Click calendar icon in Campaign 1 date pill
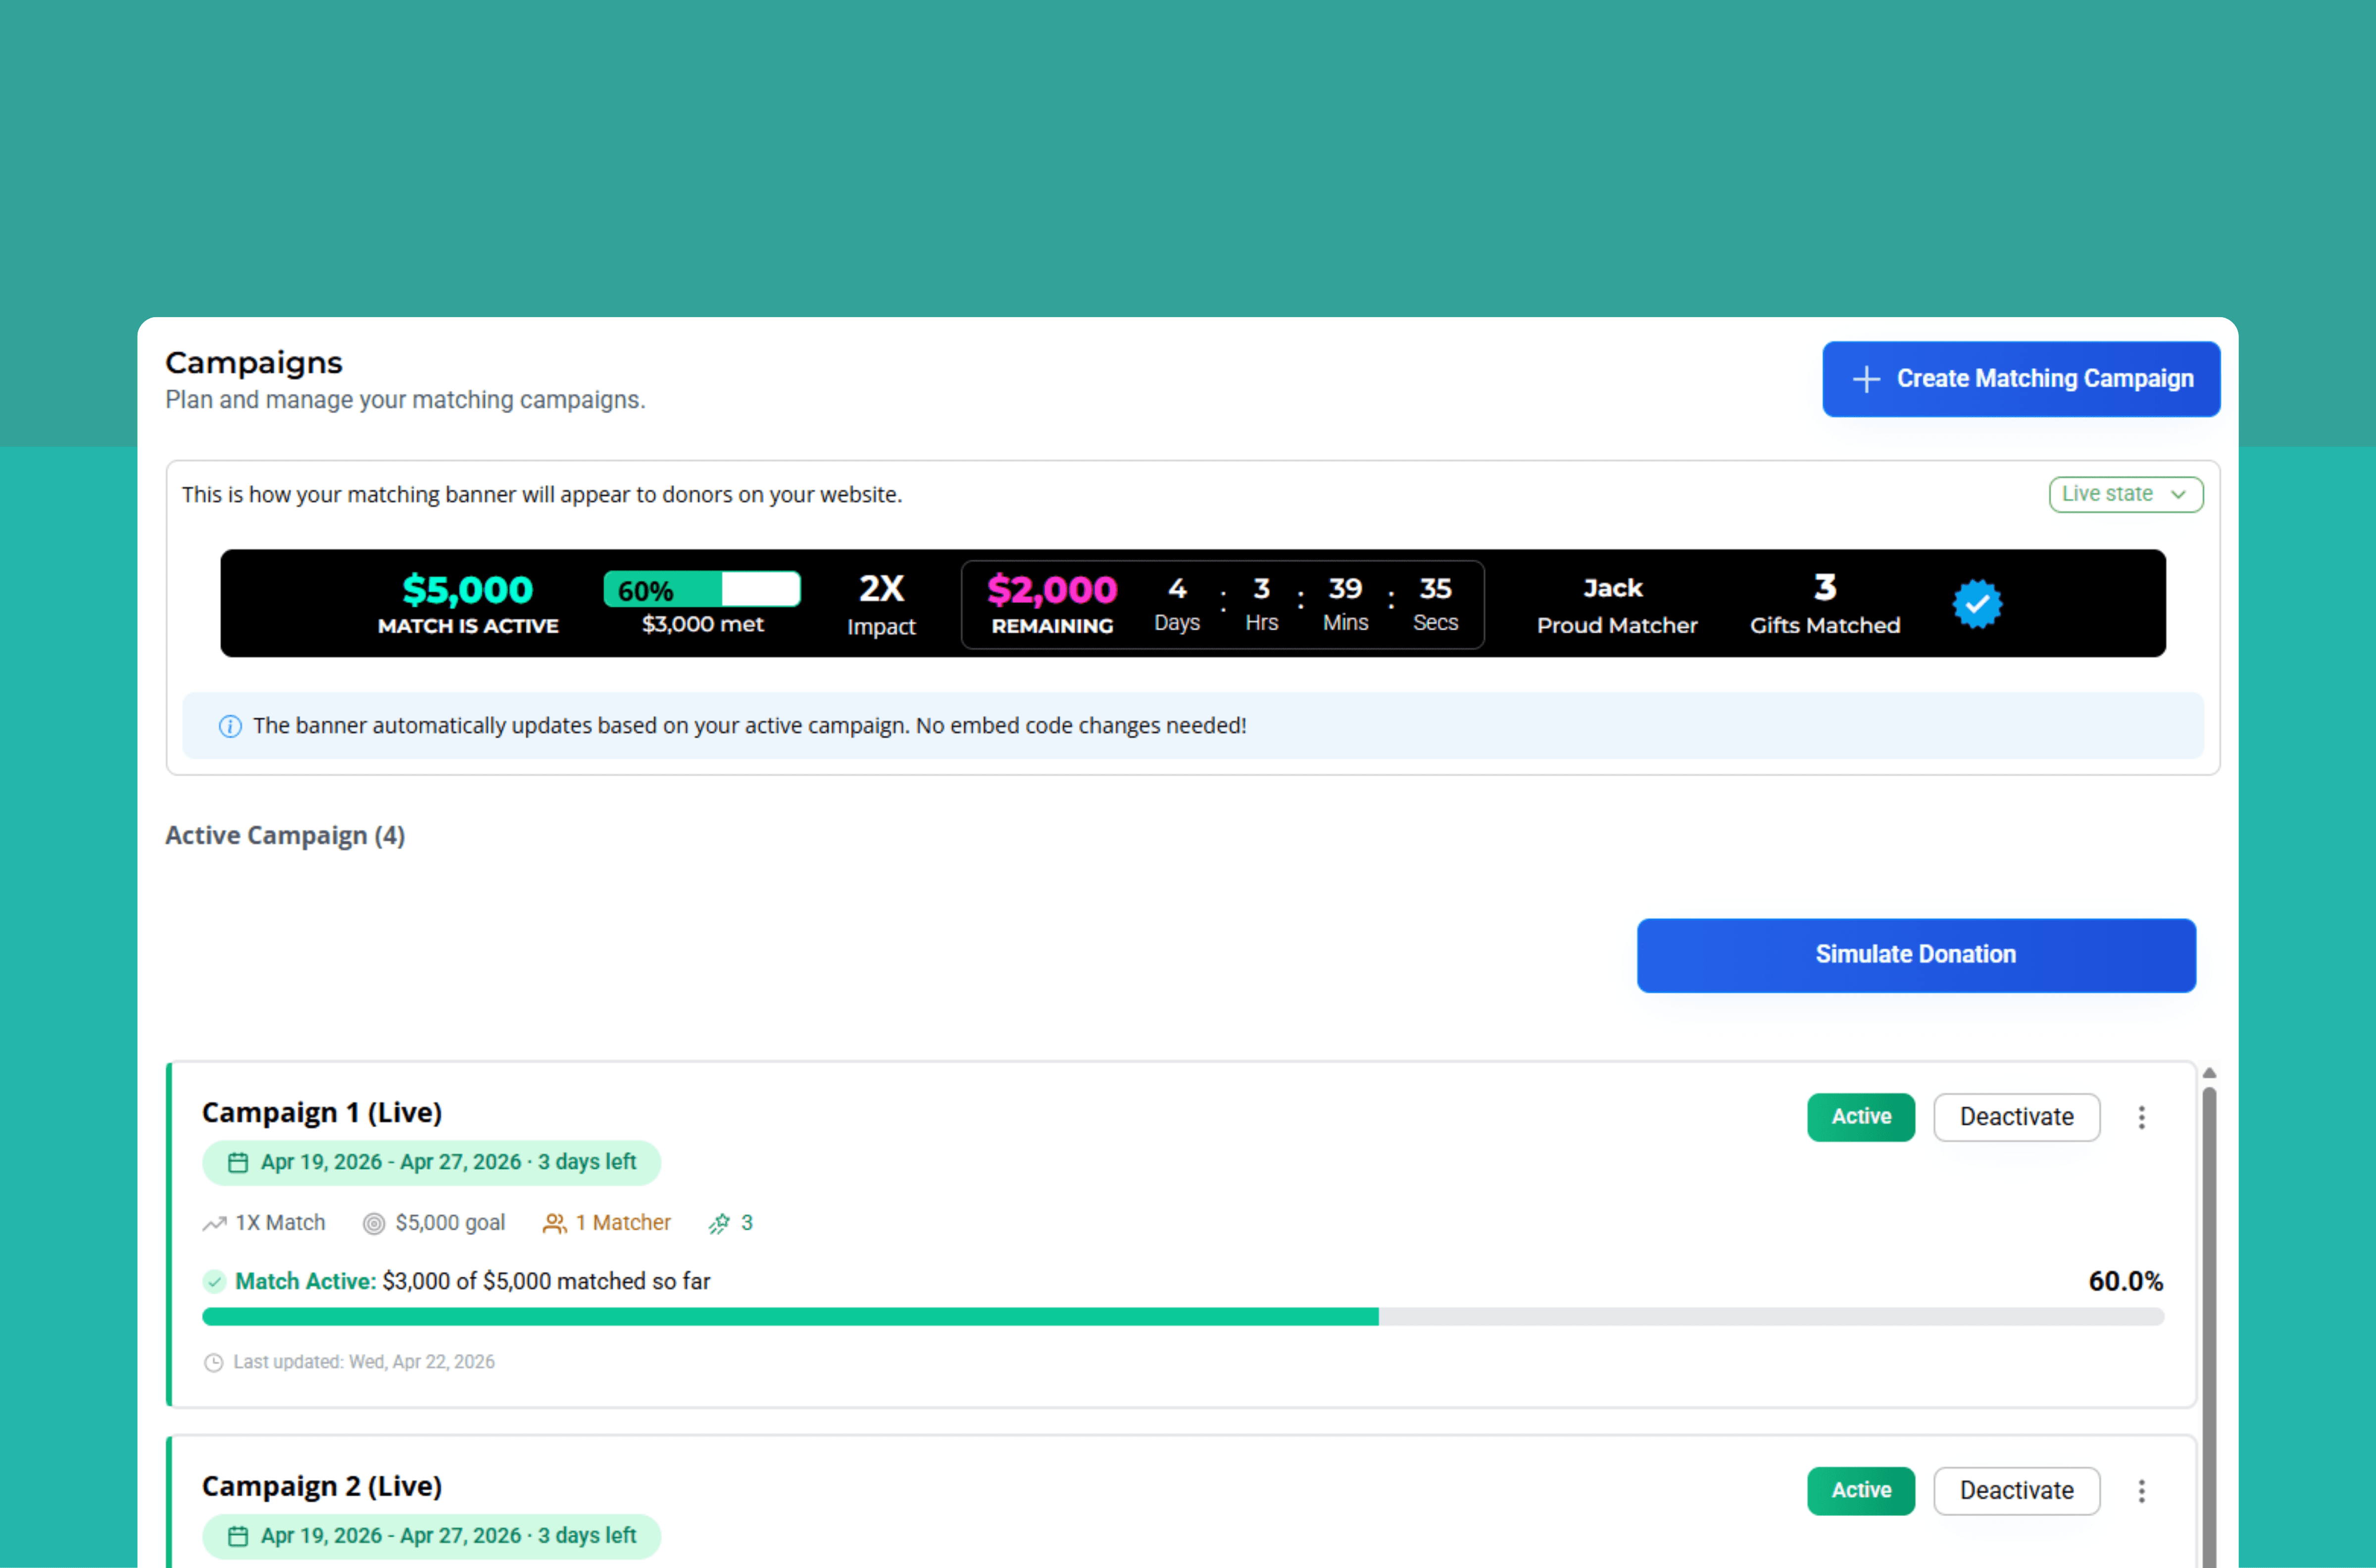Viewport: 2376px width, 1568px height. tap(238, 1162)
